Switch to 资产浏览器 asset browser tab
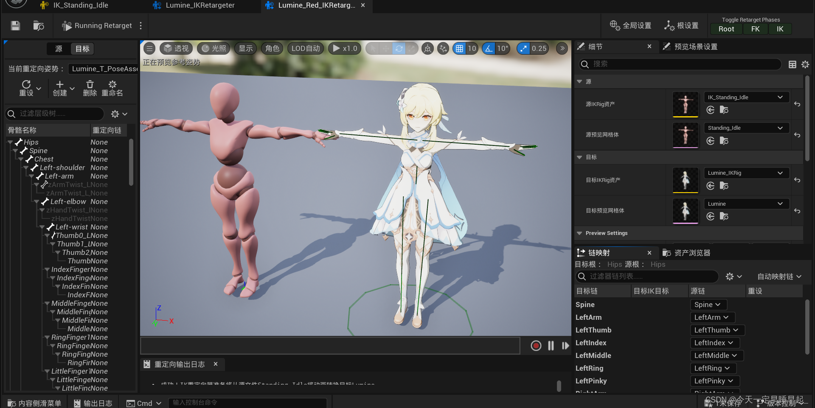 pos(686,253)
